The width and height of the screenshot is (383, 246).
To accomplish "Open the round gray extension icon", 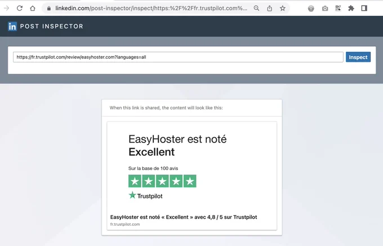I will point(311,8).
